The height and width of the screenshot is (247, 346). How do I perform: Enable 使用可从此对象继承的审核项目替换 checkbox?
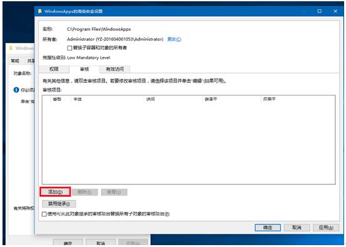(x=44, y=214)
